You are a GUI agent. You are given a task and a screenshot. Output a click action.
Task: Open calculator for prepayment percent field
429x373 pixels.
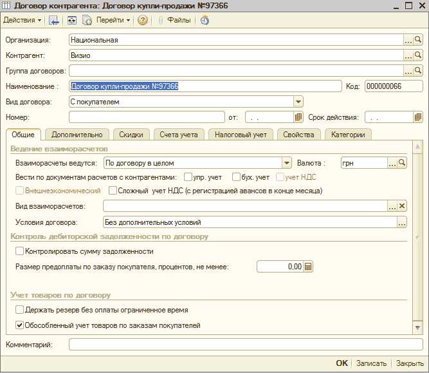pyautogui.click(x=308, y=267)
